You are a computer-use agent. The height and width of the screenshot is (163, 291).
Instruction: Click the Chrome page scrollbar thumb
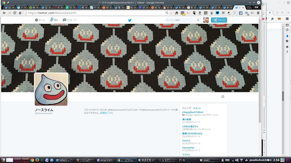(260, 70)
